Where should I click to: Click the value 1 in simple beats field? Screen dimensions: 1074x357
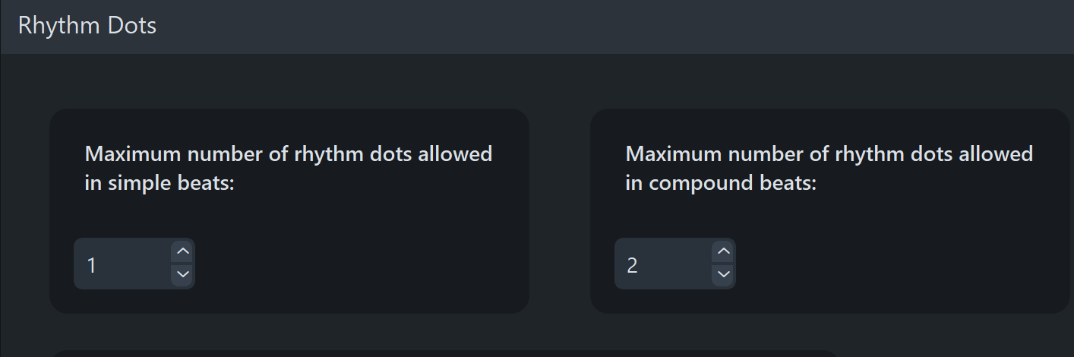point(92,265)
